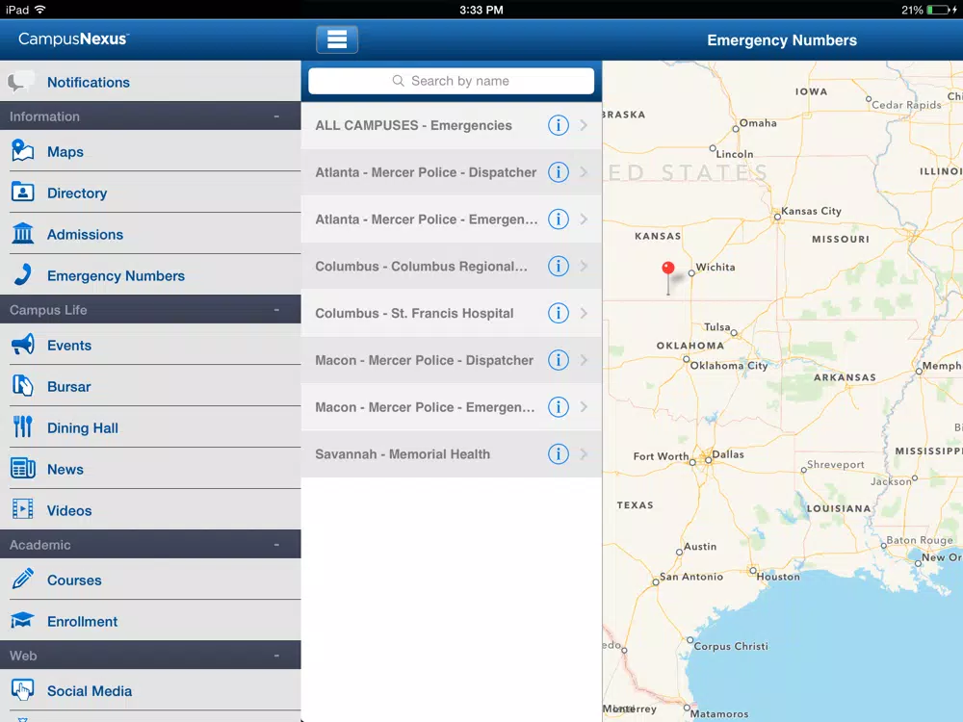Click the Dining Hall utensils icon
This screenshot has width=963, height=722.
point(23,426)
